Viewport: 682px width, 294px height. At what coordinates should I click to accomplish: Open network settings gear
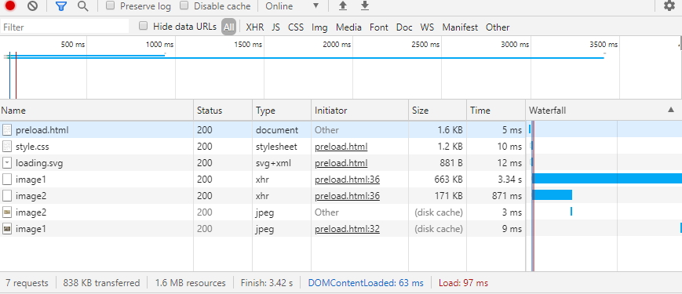click(669, 5)
